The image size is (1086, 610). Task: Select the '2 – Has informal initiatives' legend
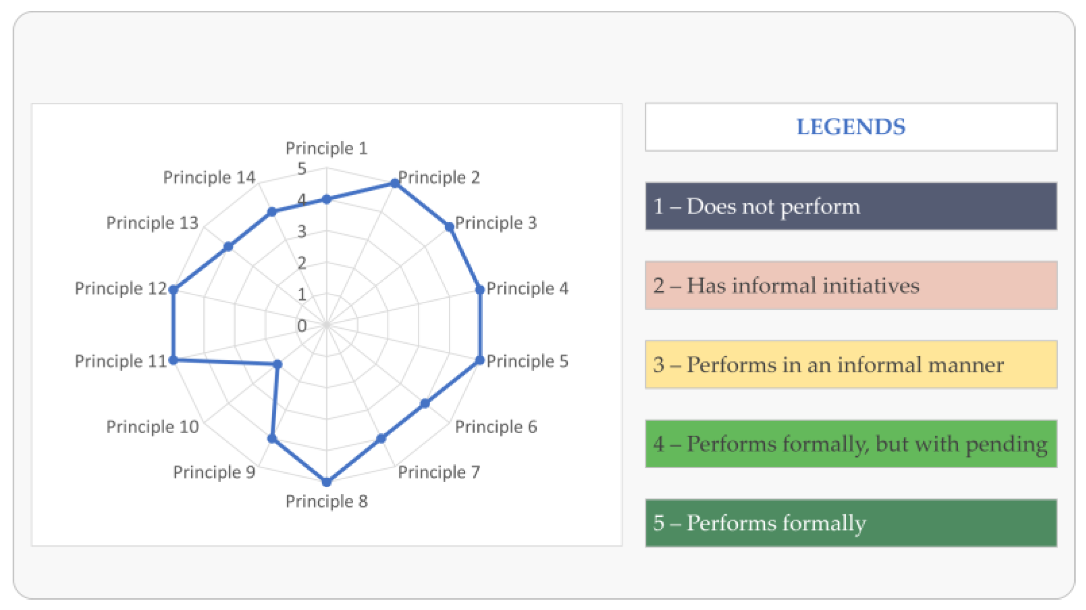pyautogui.click(x=850, y=286)
